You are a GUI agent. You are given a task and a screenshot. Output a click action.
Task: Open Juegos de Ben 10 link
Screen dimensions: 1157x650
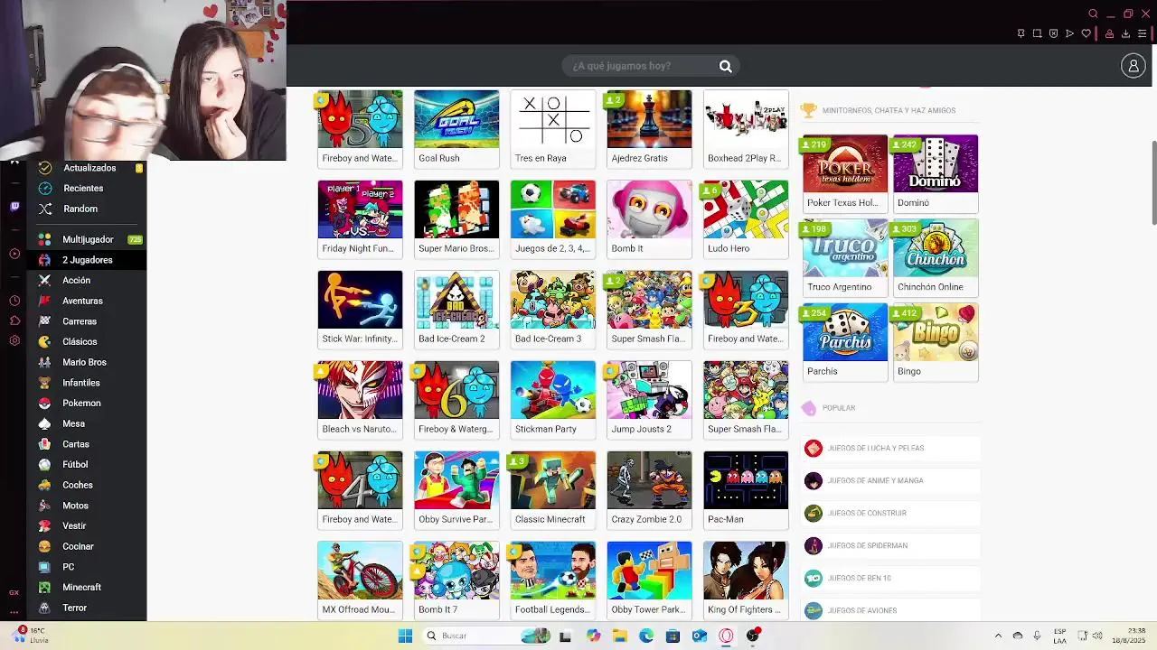[891, 578]
